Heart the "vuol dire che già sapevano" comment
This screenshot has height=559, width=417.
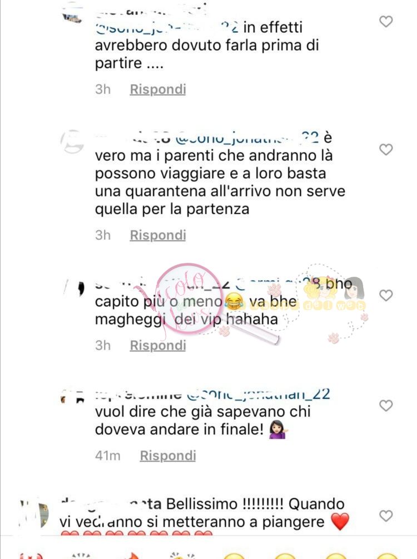(386, 406)
